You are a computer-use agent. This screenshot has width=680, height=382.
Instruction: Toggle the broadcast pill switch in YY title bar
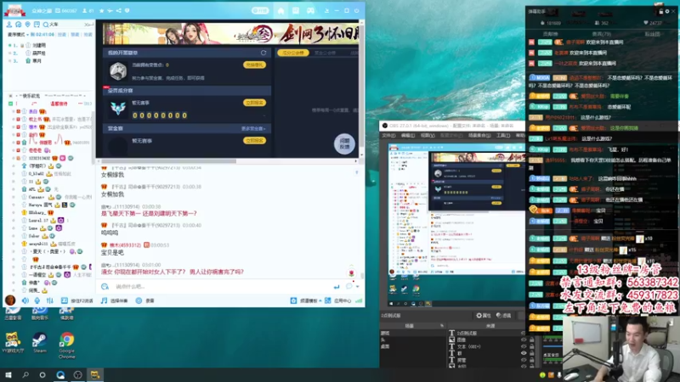[260, 10]
